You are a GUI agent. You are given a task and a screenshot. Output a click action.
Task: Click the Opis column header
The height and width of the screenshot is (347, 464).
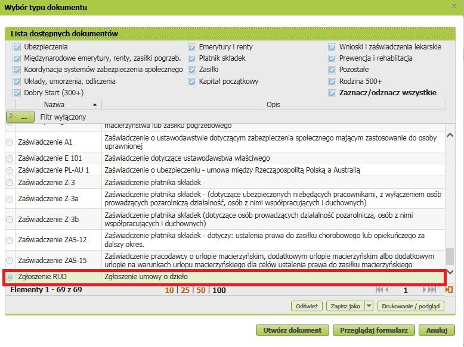[273, 105]
